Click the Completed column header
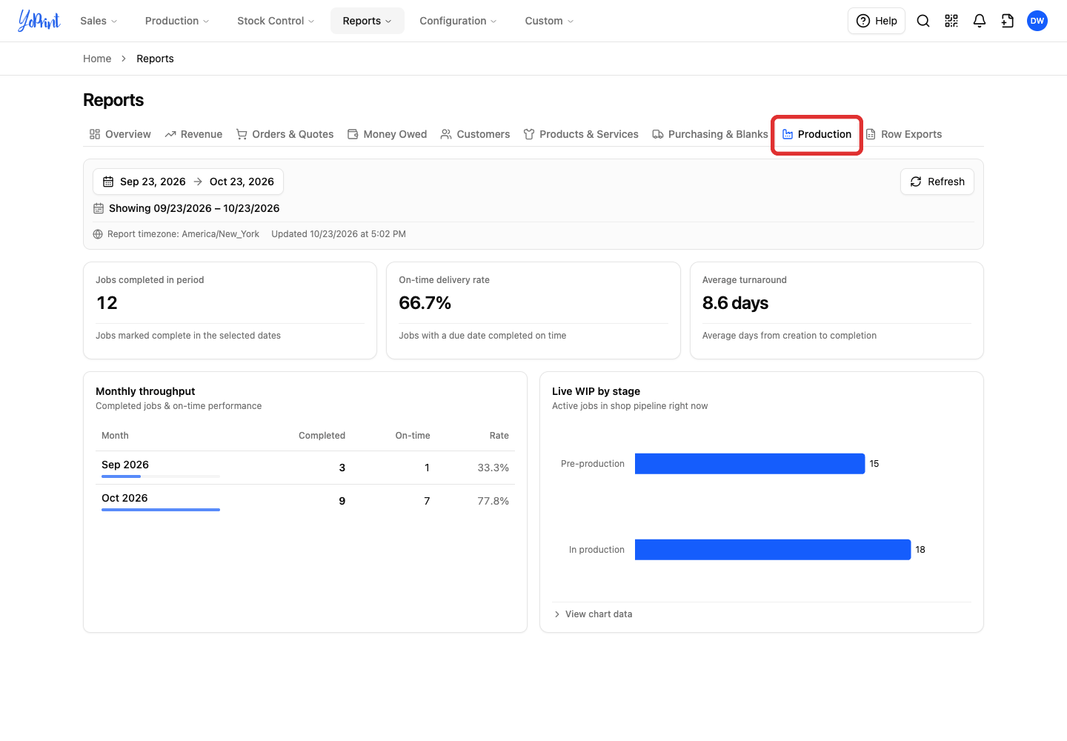The height and width of the screenshot is (741, 1067). [x=322, y=436]
